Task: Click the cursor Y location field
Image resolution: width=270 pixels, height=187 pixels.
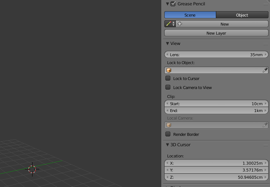Action: (216, 170)
